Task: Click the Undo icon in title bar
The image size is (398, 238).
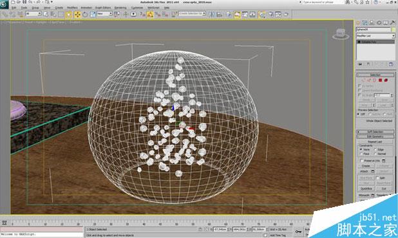Action: point(30,2)
